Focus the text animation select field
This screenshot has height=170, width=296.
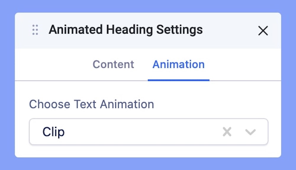(133, 132)
